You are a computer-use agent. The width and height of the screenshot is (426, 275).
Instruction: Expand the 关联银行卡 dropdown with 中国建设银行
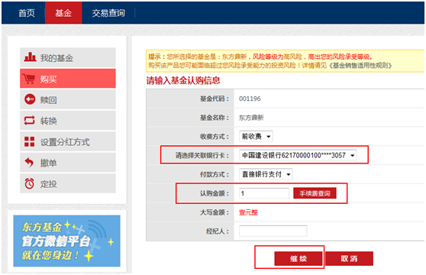pyautogui.click(x=298, y=155)
